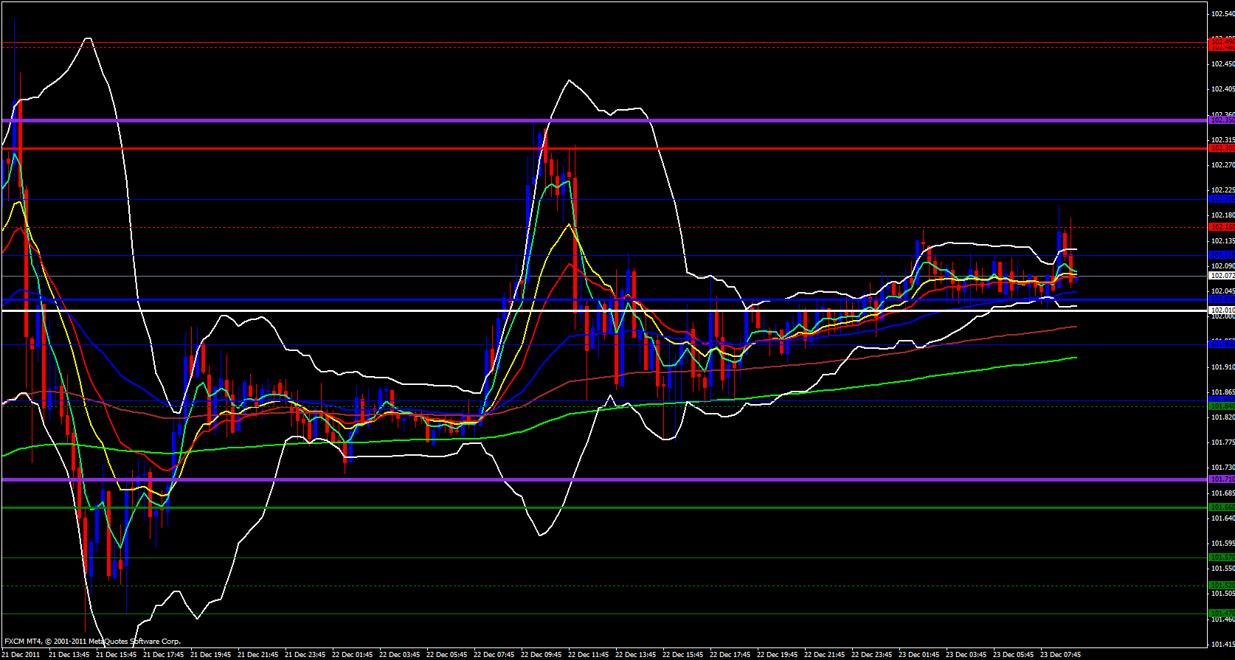The width and height of the screenshot is (1235, 660).
Task: Click the blue 102.110 price label
Action: 1222,255
